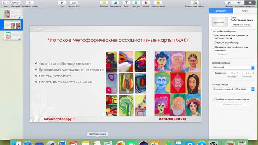Image resolution: width=258 pixels, height=145 pixels.
Task: Open Calendar icon in Dock
Action: [74, 143]
